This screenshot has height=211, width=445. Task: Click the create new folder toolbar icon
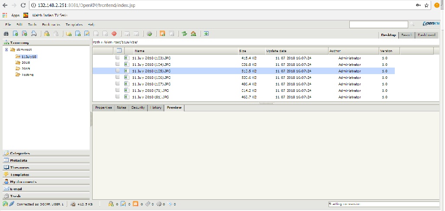(x=68, y=33)
